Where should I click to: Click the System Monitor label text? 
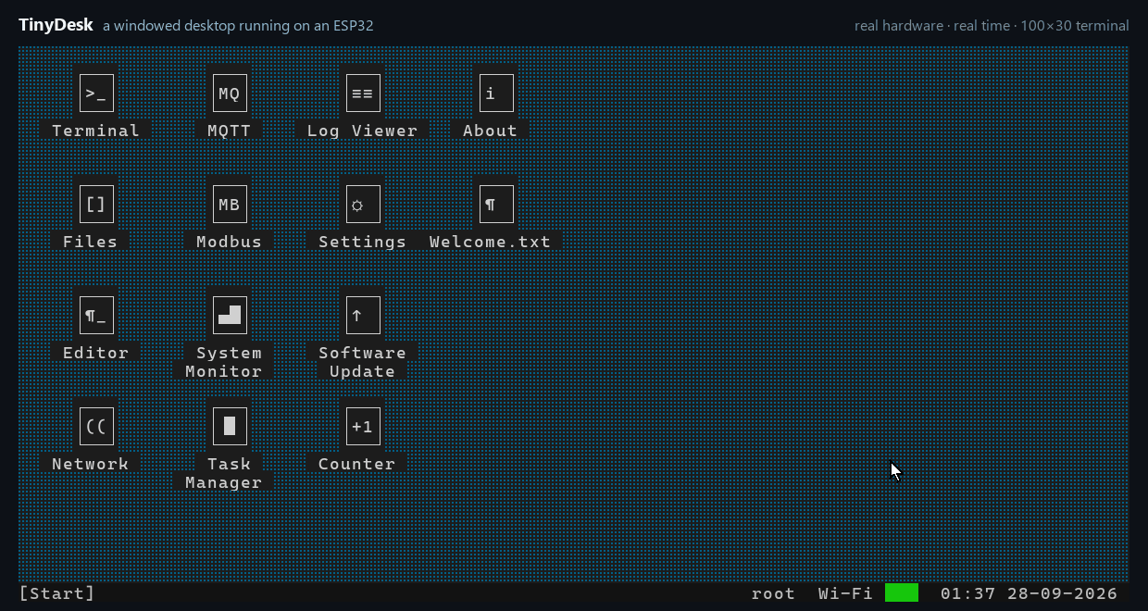coord(224,362)
